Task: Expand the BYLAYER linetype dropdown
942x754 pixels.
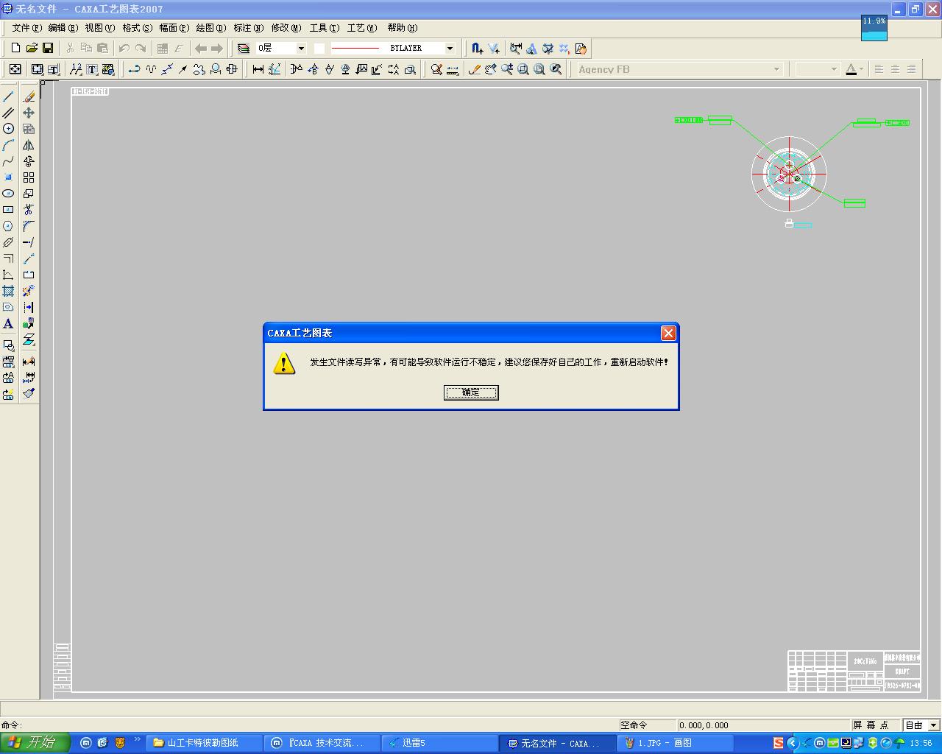Action: 450,49
